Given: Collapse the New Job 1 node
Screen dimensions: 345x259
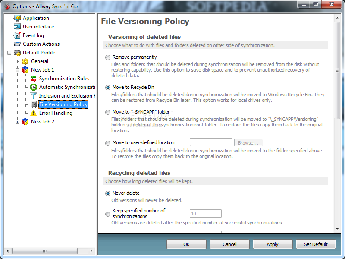Looking at the screenshot, I should (17, 70).
